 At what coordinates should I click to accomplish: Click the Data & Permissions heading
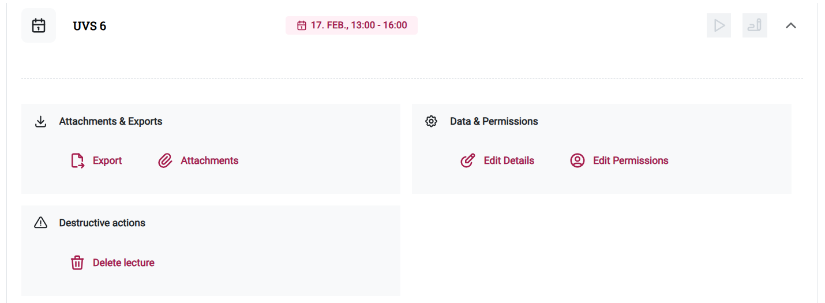coord(494,121)
